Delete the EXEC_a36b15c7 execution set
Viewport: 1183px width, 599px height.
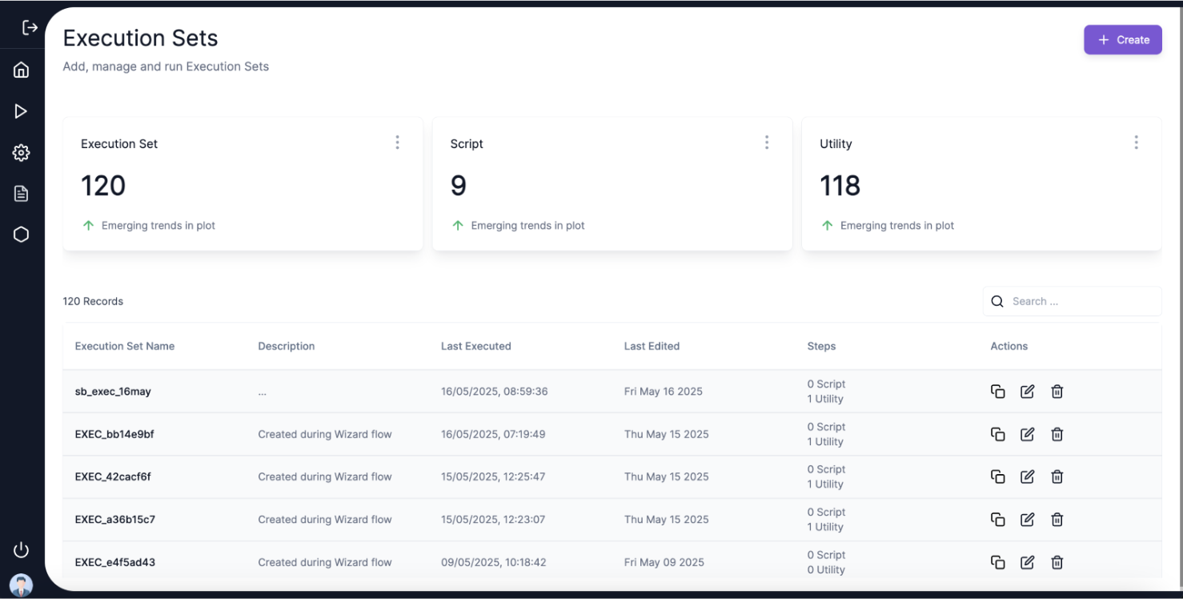tap(1057, 520)
